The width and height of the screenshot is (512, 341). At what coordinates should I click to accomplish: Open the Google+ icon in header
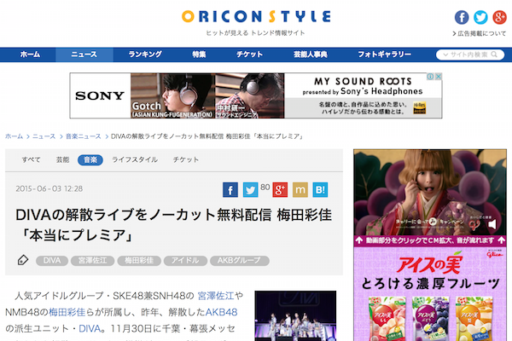(x=499, y=17)
